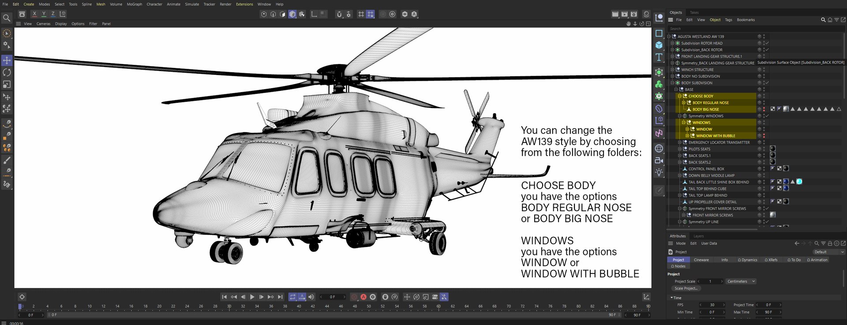The height and width of the screenshot is (325, 847).
Task: Click the keyframe diamond icon left of timeline
Action: pyautogui.click(x=22, y=297)
